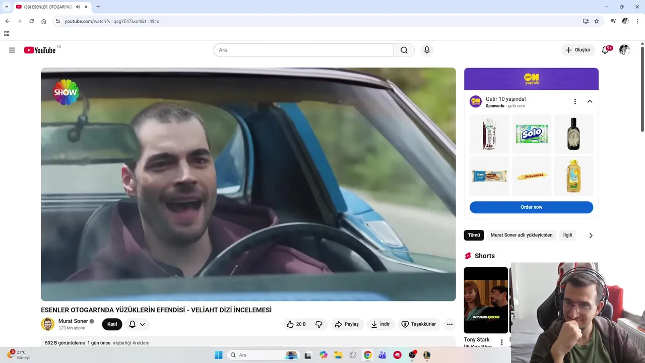The width and height of the screenshot is (645, 363).
Task: Click the Getir 10 yaşında! ad title
Action: (x=505, y=99)
